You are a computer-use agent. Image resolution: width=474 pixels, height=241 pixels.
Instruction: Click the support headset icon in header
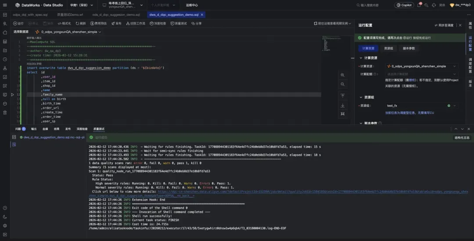[x=434, y=5]
